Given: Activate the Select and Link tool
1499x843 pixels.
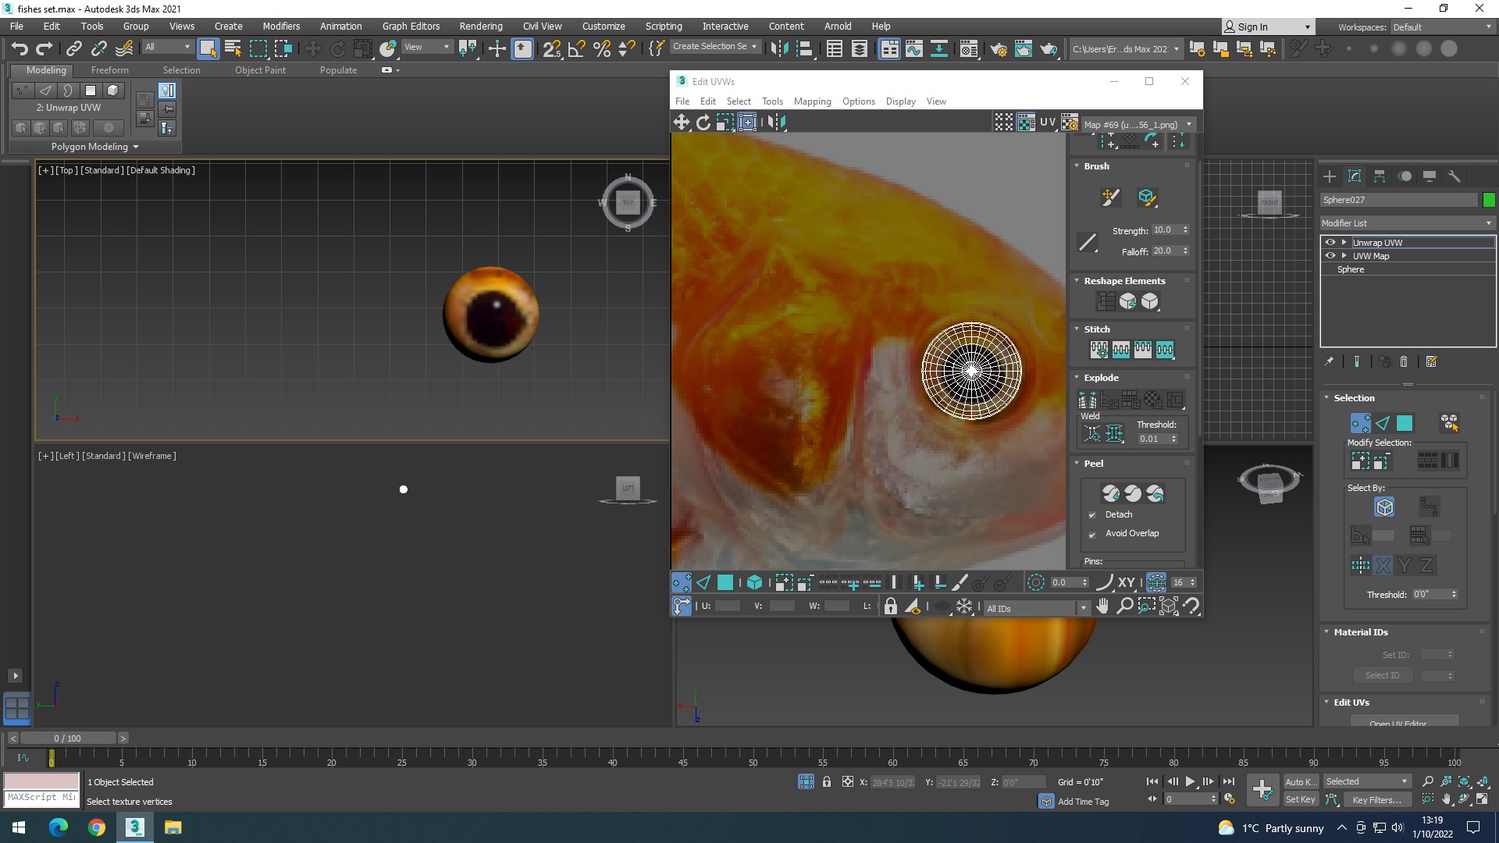Looking at the screenshot, I should pyautogui.click(x=74, y=48).
